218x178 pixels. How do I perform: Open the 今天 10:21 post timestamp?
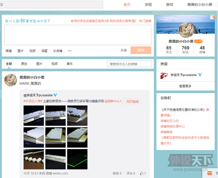tap(31, 173)
